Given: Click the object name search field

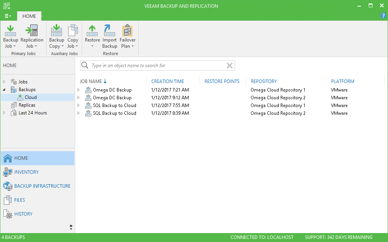Looking at the screenshot, I should 158,66.
